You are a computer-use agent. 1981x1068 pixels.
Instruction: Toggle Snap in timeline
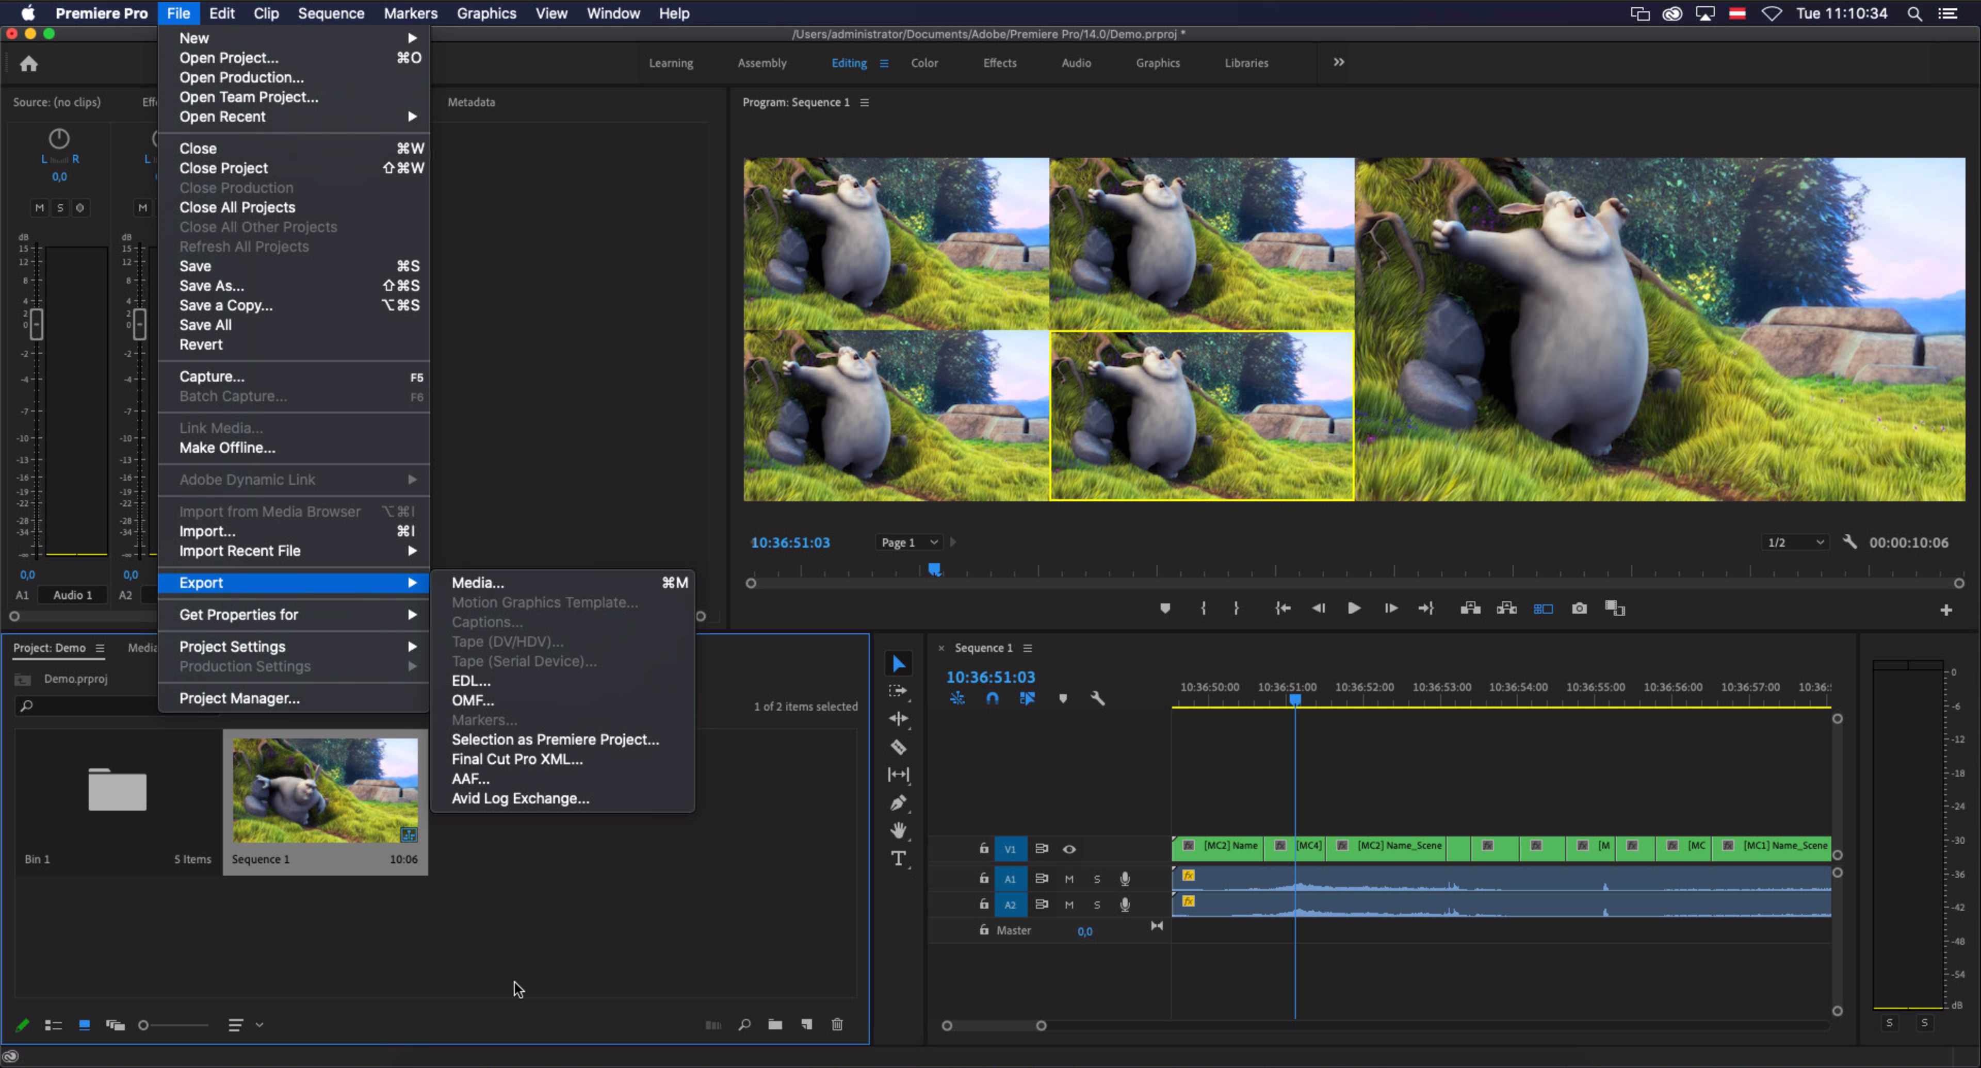pos(992,698)
